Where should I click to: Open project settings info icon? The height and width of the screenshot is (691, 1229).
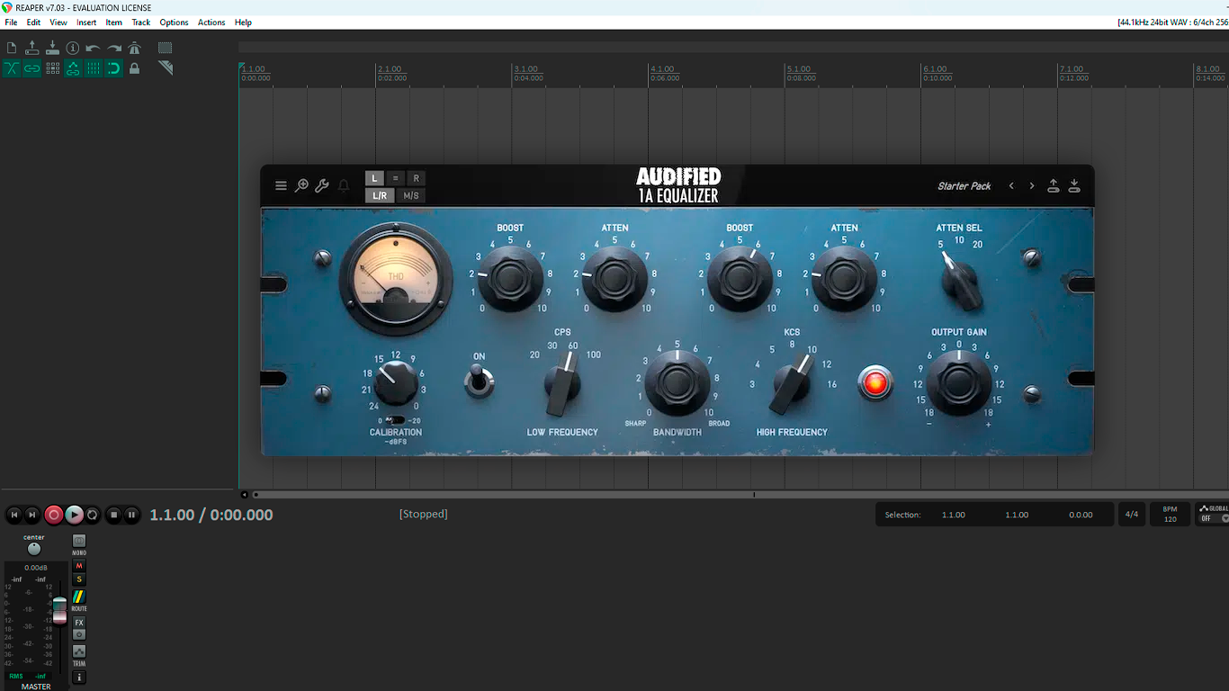click(73, 48)
